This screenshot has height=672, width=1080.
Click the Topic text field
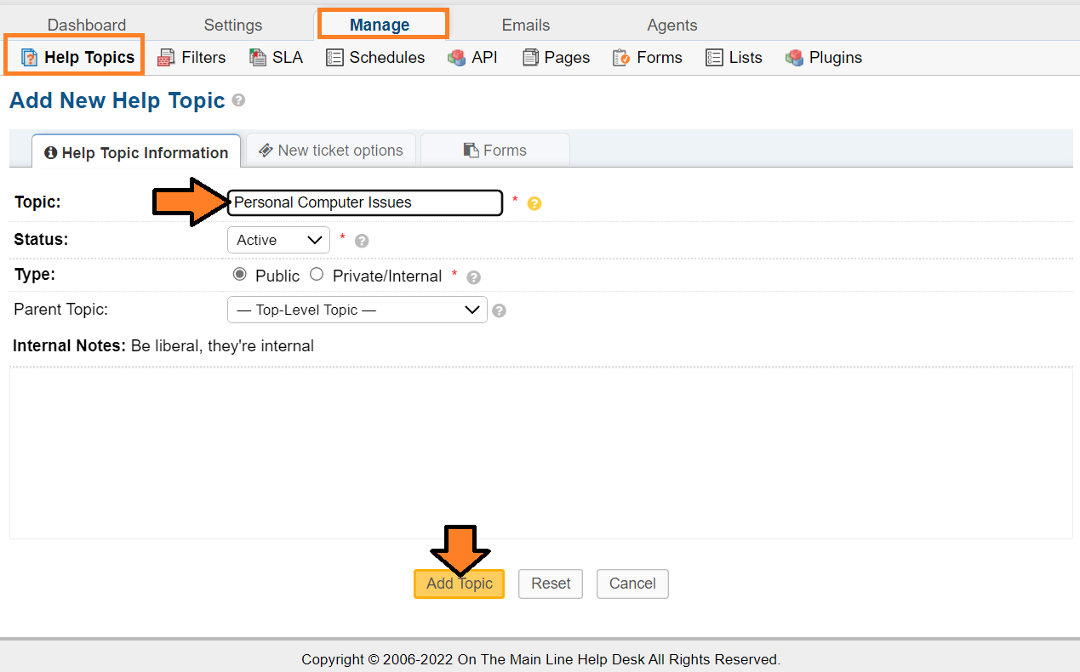click(365, 202)
